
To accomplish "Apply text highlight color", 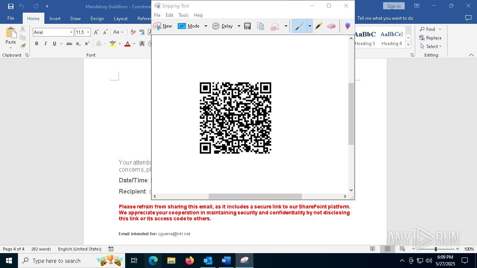I will pyautogui.click(x=113, y=44).
